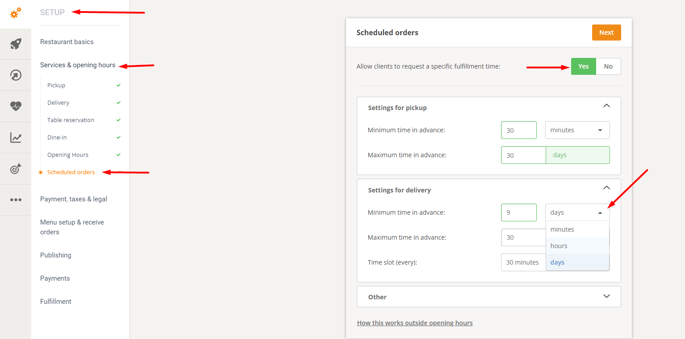Open the pickup minimum time units dropdown
685x339 pixels.
[577, 130]
